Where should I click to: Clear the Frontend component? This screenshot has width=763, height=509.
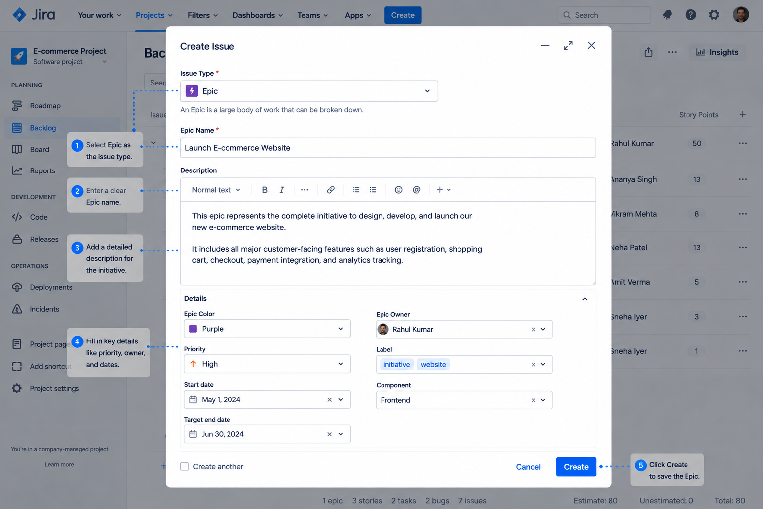[x=534, y=400]
